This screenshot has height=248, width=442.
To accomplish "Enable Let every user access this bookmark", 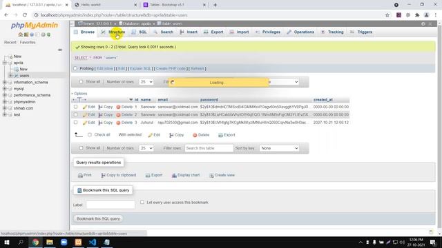I will click(x=142, y=202).
